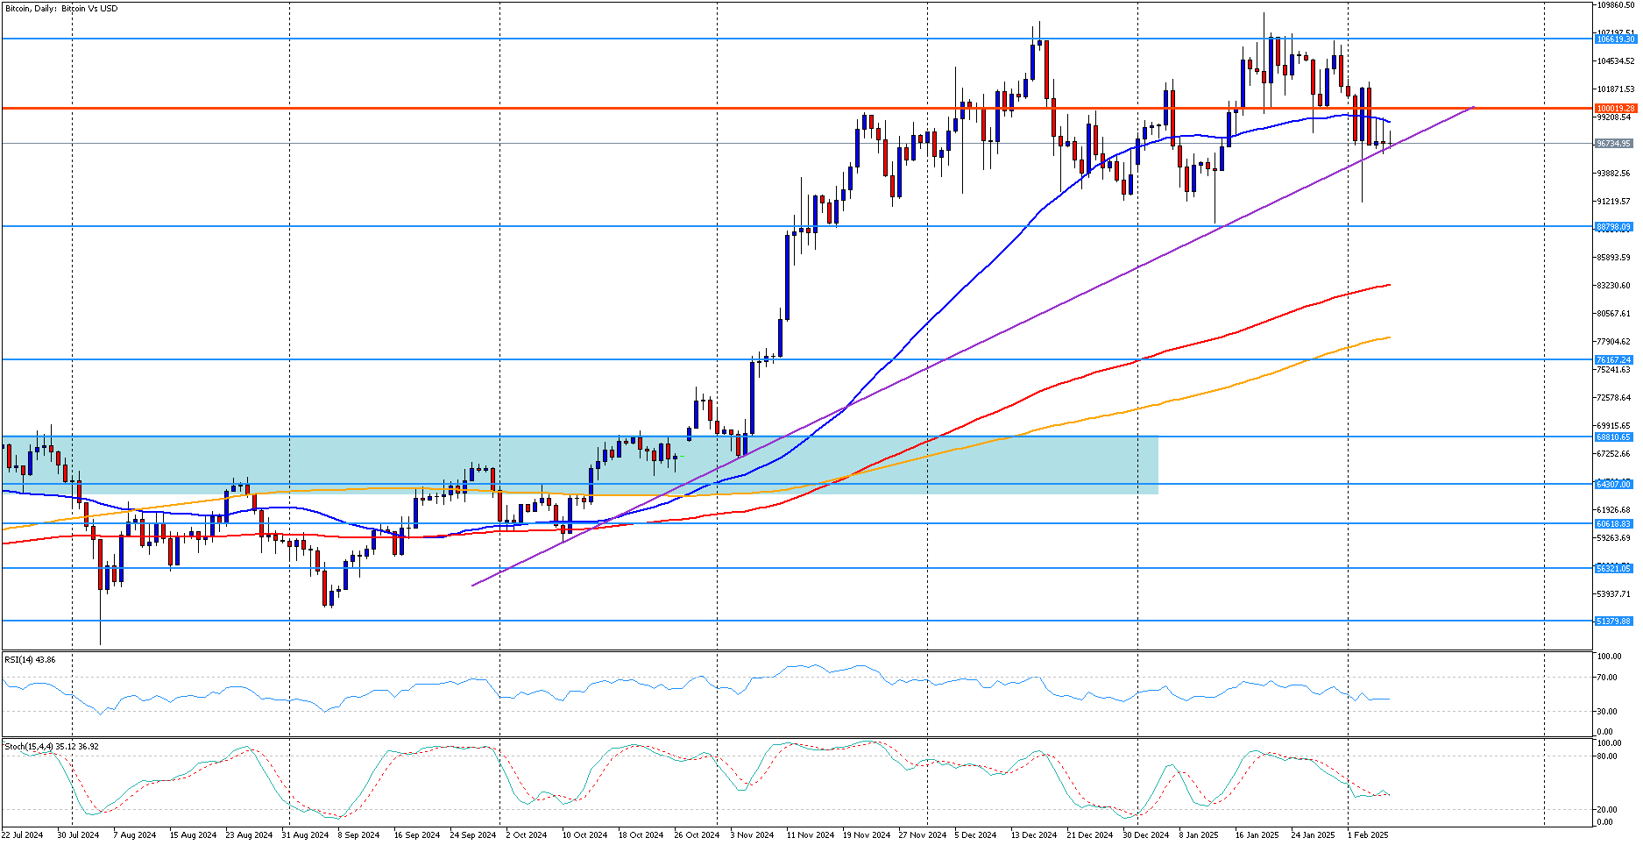
Task: Click the 77904.62 price scale value
Action: pos(1613,342)
